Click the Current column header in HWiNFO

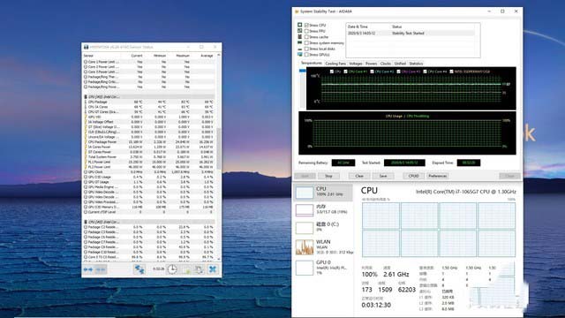click(x=137, y=56)
